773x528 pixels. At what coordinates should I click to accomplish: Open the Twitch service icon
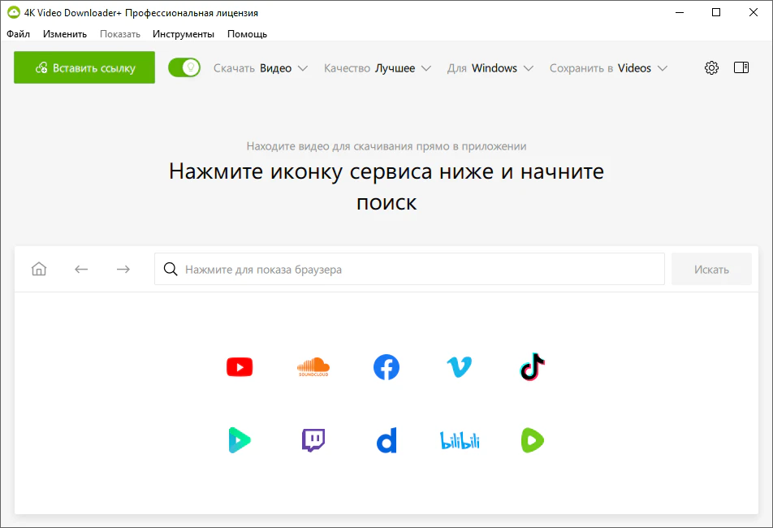[313, 440]
